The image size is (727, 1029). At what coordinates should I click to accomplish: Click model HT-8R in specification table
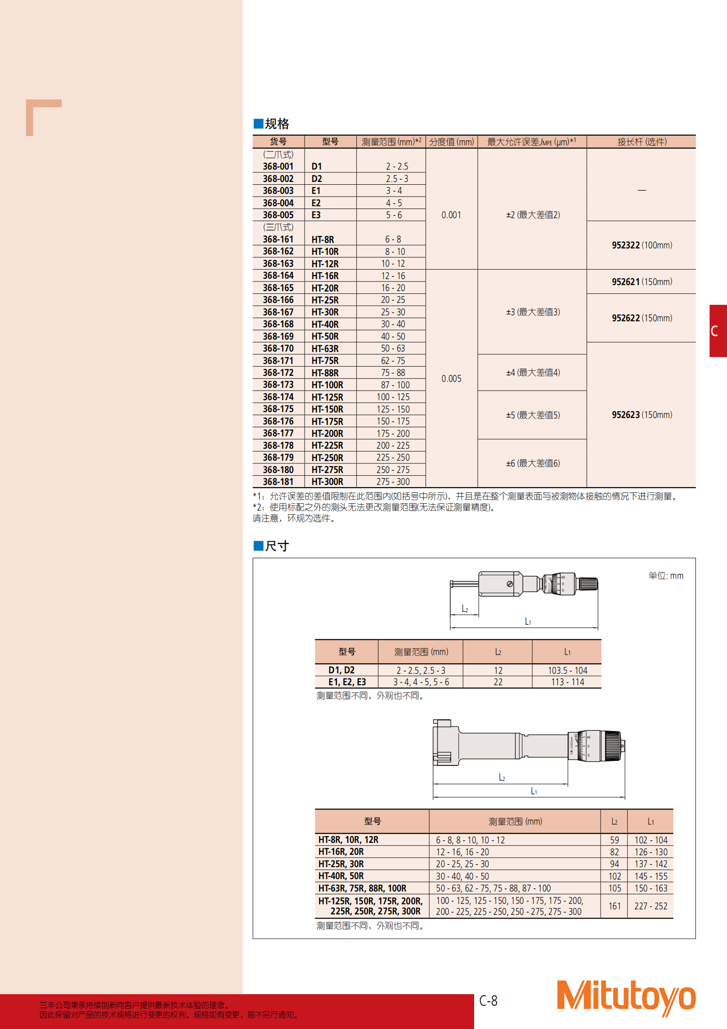coord(323,239)
